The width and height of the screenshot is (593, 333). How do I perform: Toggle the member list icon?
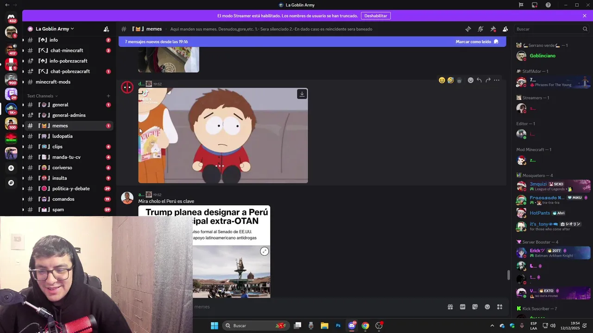pyautogui.click(x=505, y=29)
